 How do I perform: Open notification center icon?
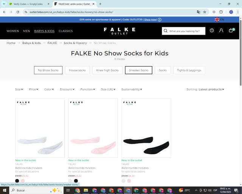[236, 190]
